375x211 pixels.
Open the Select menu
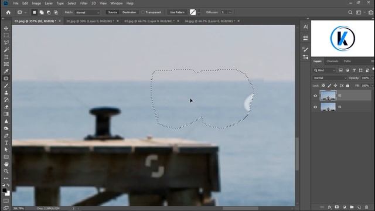point(71,4)
